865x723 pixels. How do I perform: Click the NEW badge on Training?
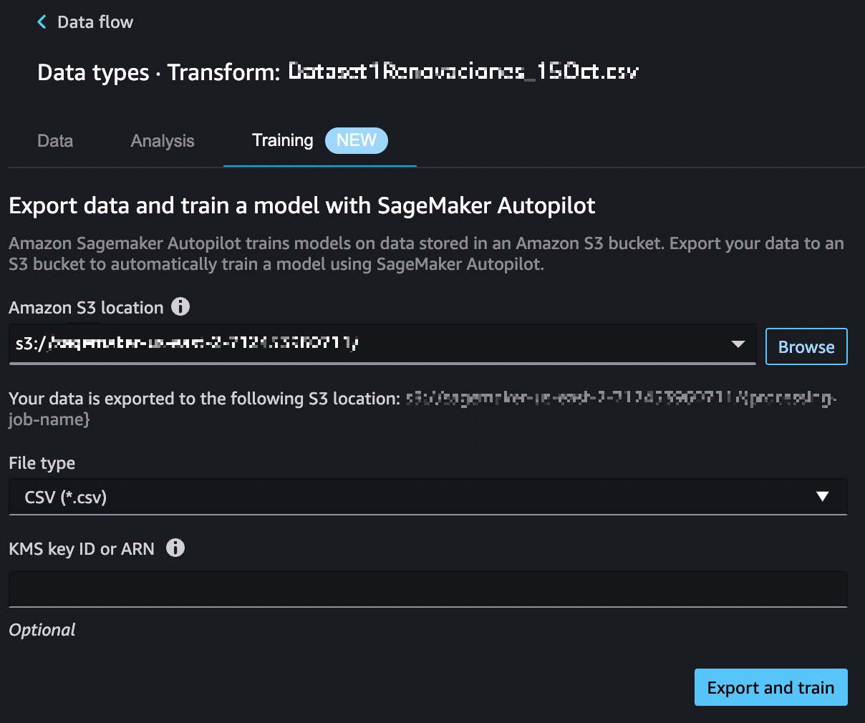[357, 140]
